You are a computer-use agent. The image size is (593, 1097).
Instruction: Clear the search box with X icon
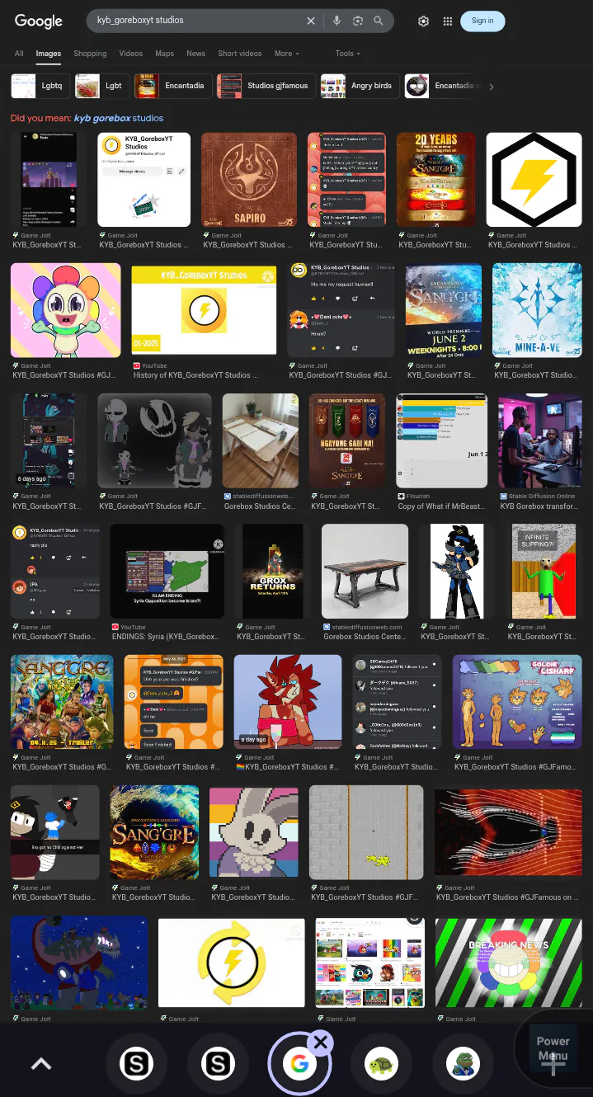pos(311,21)
